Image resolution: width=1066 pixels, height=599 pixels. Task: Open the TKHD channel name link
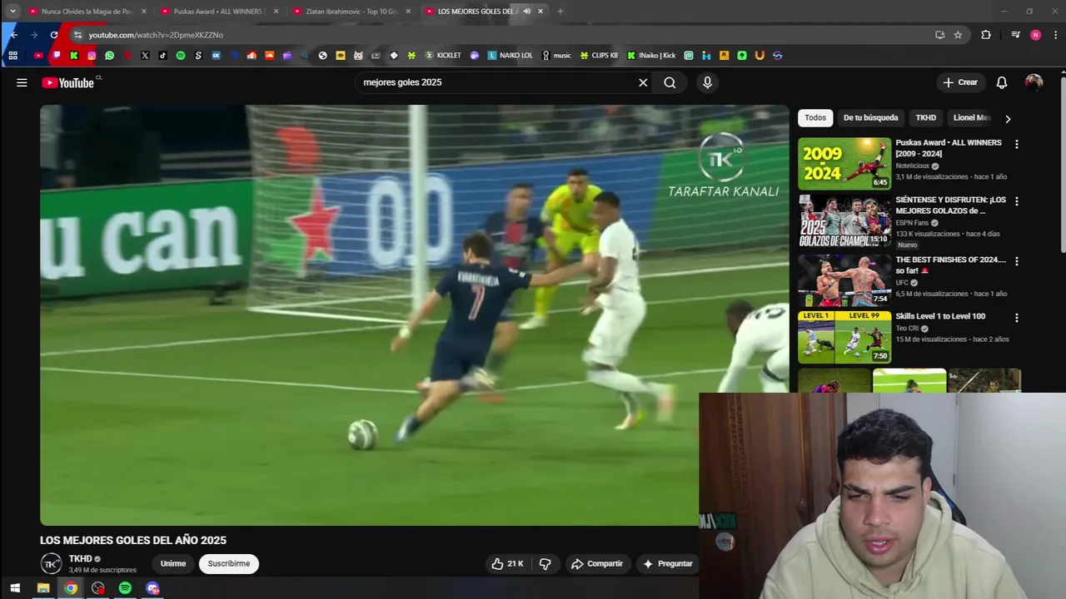point(80,559)
